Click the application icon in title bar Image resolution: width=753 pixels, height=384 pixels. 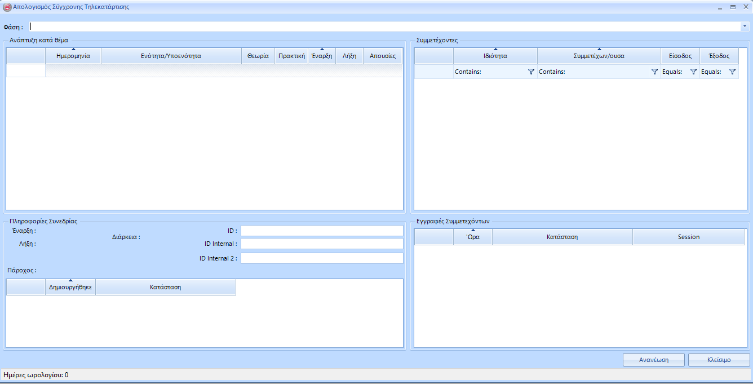[7, 7]
